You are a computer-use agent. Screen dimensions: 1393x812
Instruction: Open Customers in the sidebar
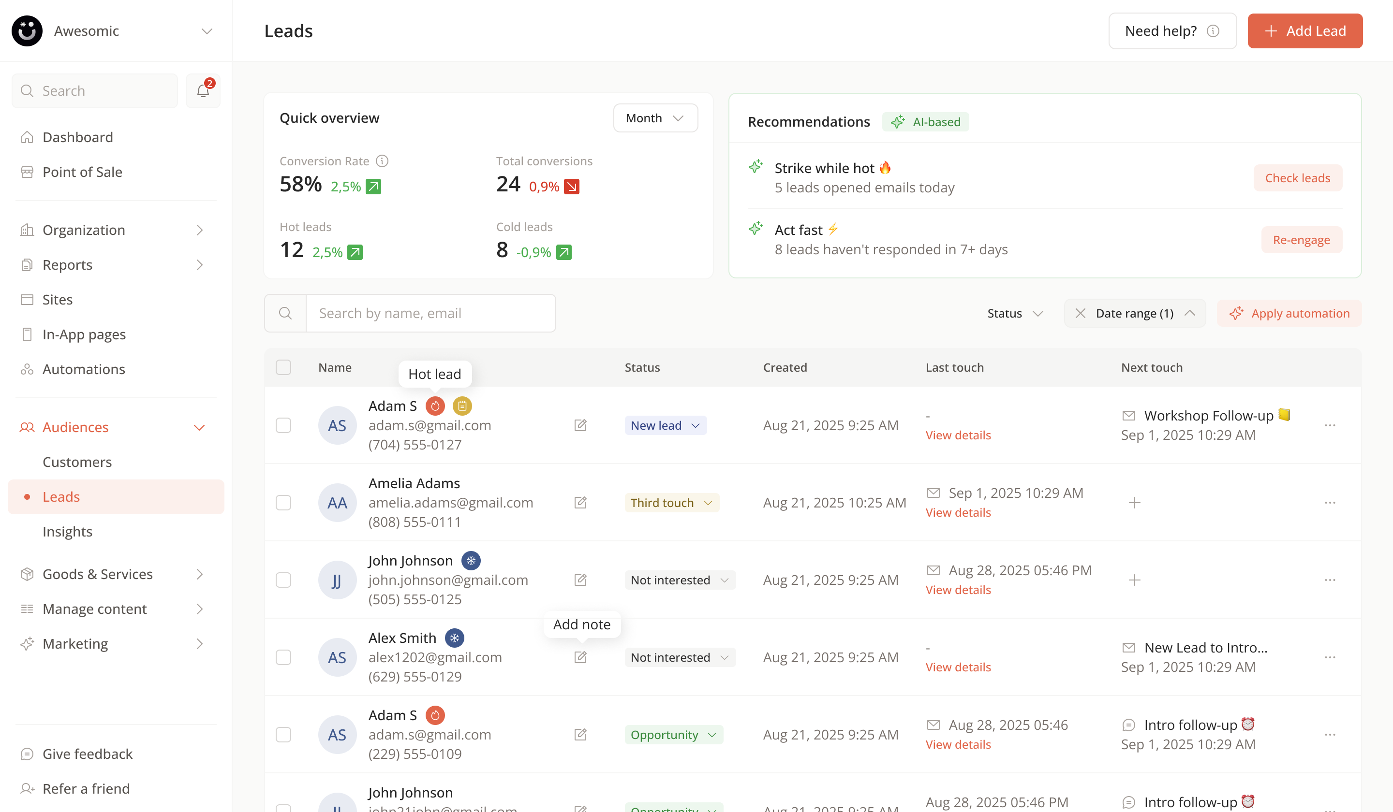[77, 462]
